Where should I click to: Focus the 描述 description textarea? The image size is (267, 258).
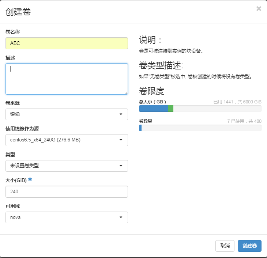[x=67, y=79]
